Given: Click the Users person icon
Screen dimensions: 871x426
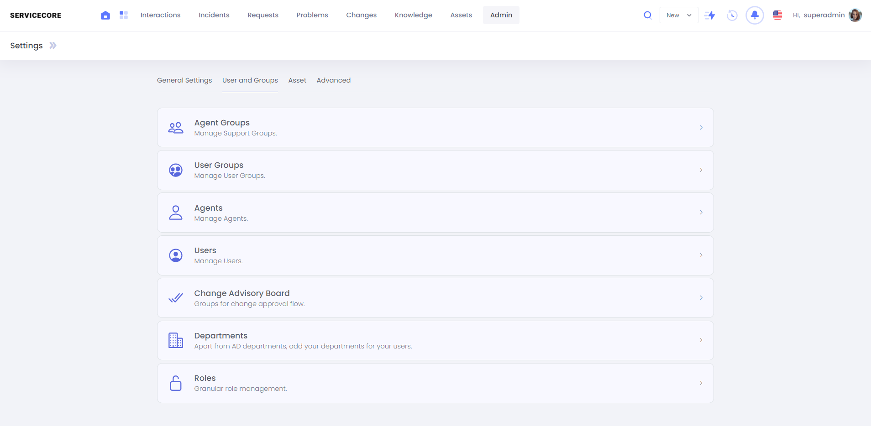Looking at the screenshot, I should tap(176, 255).
